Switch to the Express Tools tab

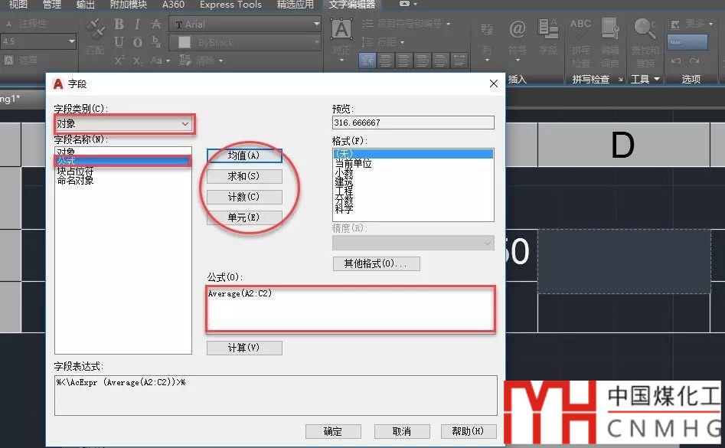[x=230, y=5]
